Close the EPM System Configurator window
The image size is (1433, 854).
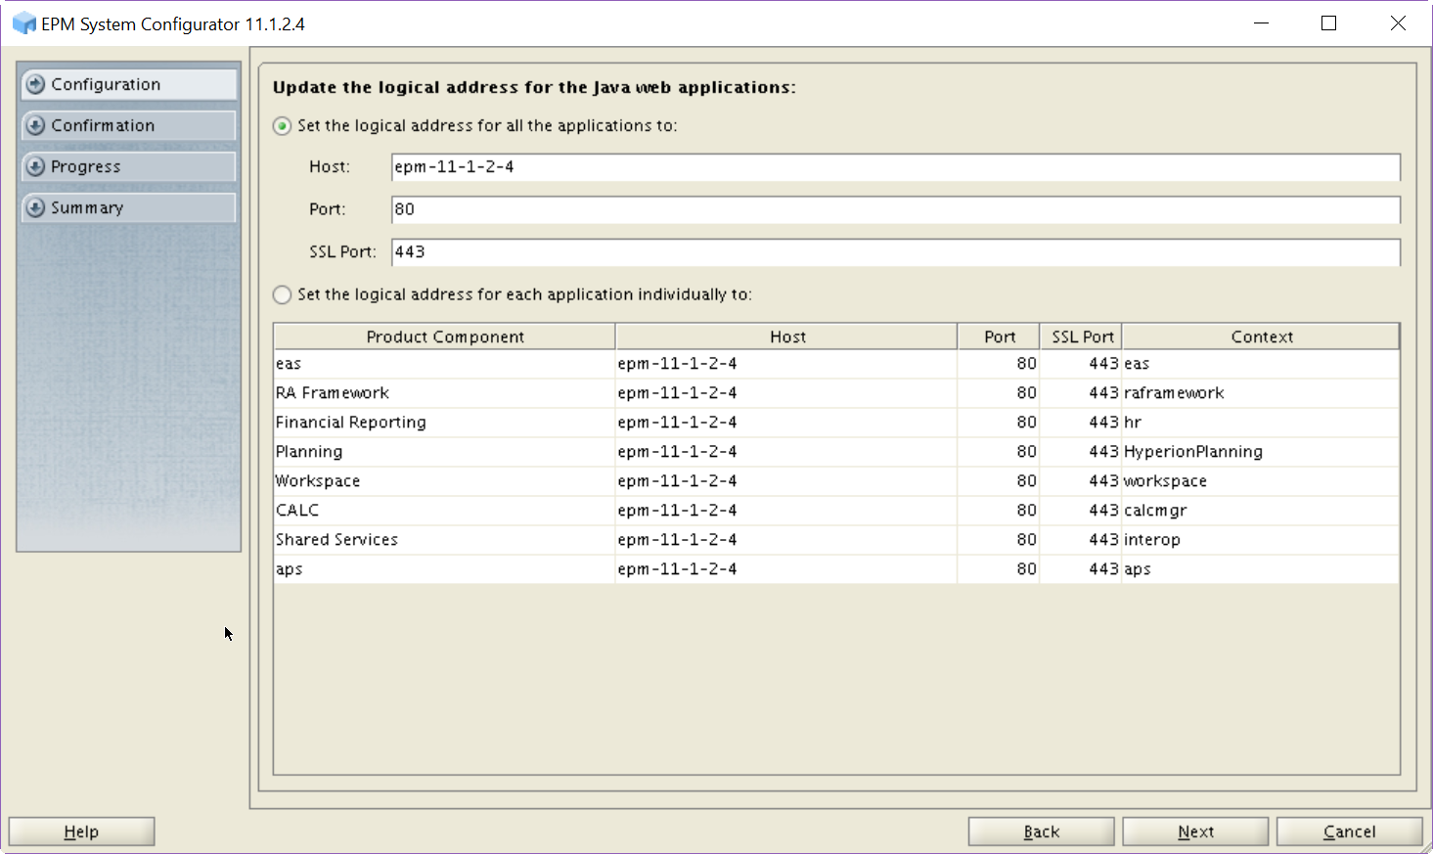(1398, 23)
